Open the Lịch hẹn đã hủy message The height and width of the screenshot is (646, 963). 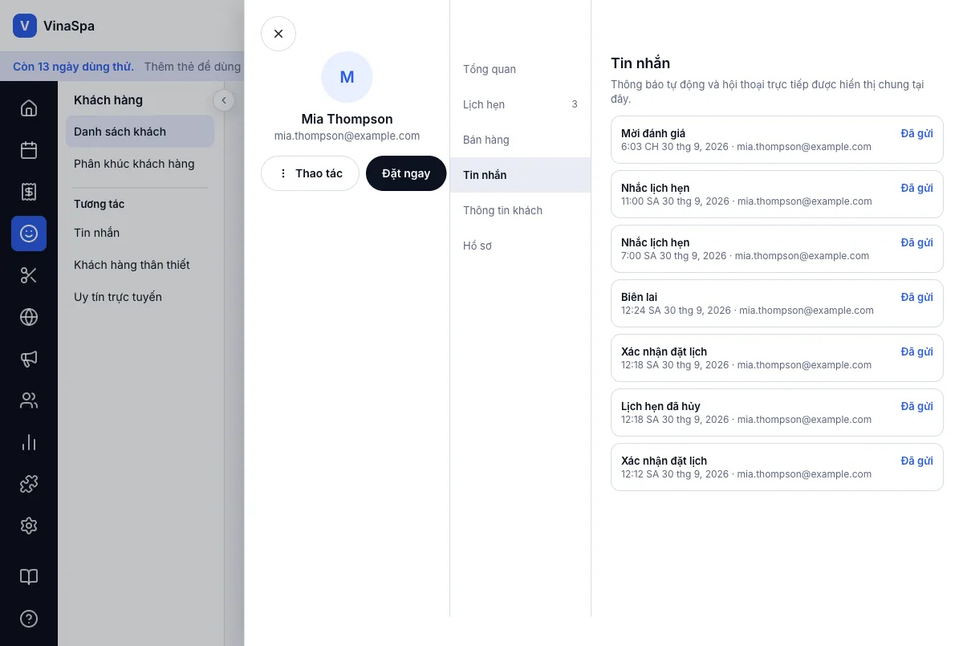[777, 412]
